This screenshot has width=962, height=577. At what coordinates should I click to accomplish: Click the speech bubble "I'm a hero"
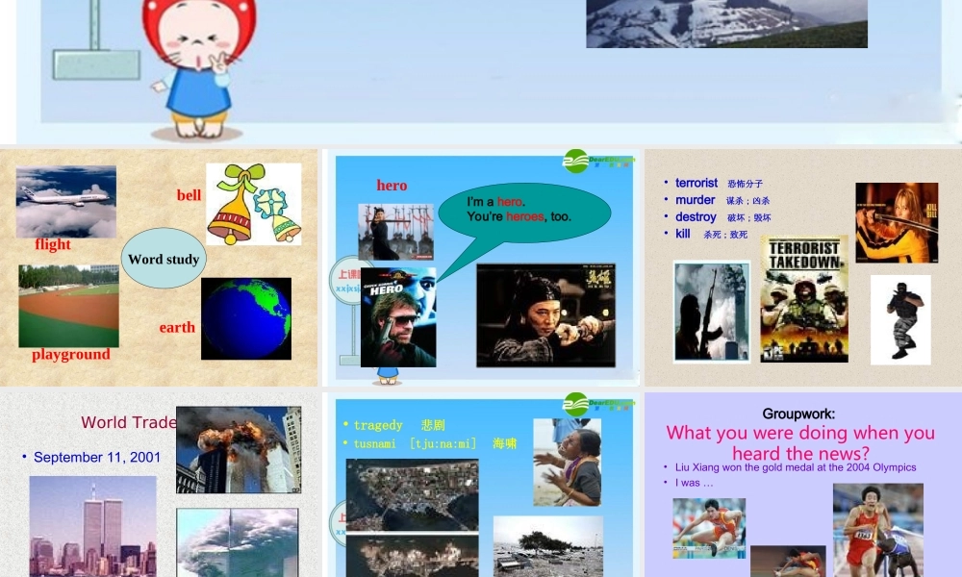(524, 213)
